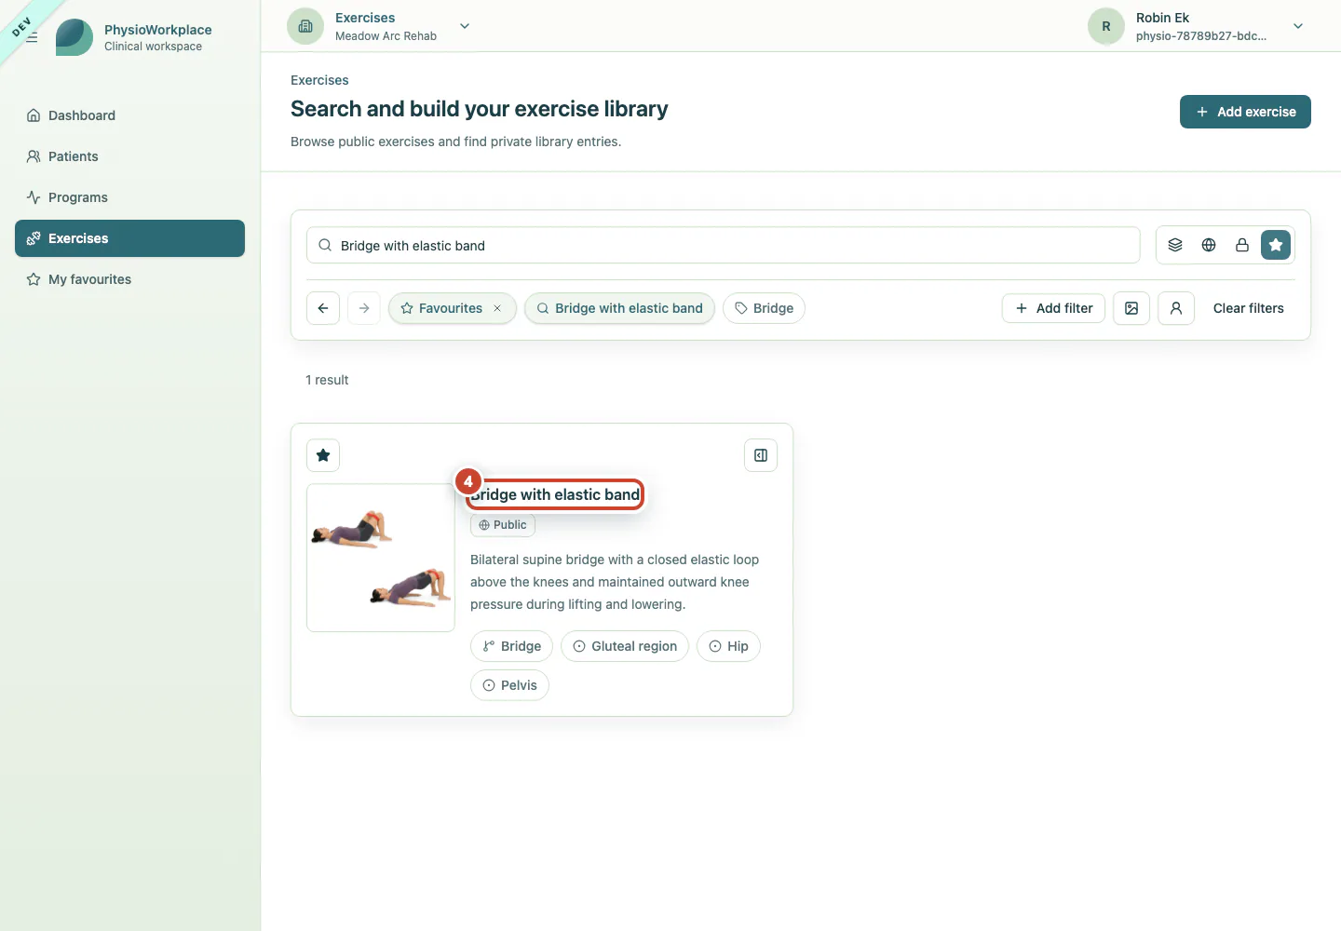Click the Add exercise button

(x=1245, y=112)
